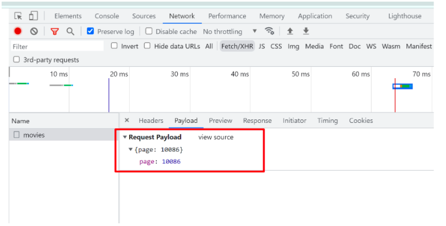446x226 pixels.
Task: Enable the Disable cache checkbox
Action: coord(149,31)
